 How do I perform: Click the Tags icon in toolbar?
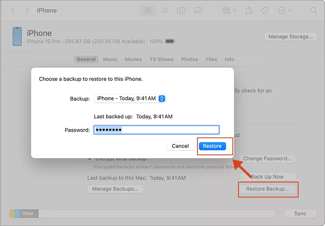pyautogui.click(x=265, y=11)
